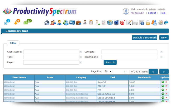
Task: Update the Rep Call row green icon
Action: (x=163, y=82)
